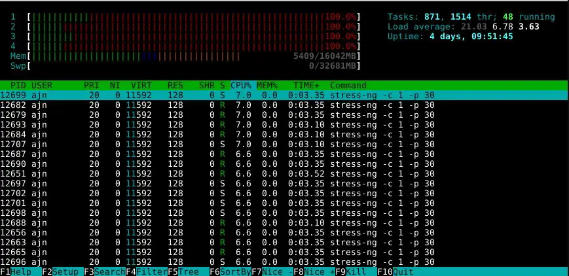Select process row with PID 12697
The image size is (569, 276).
click(284, 184)
